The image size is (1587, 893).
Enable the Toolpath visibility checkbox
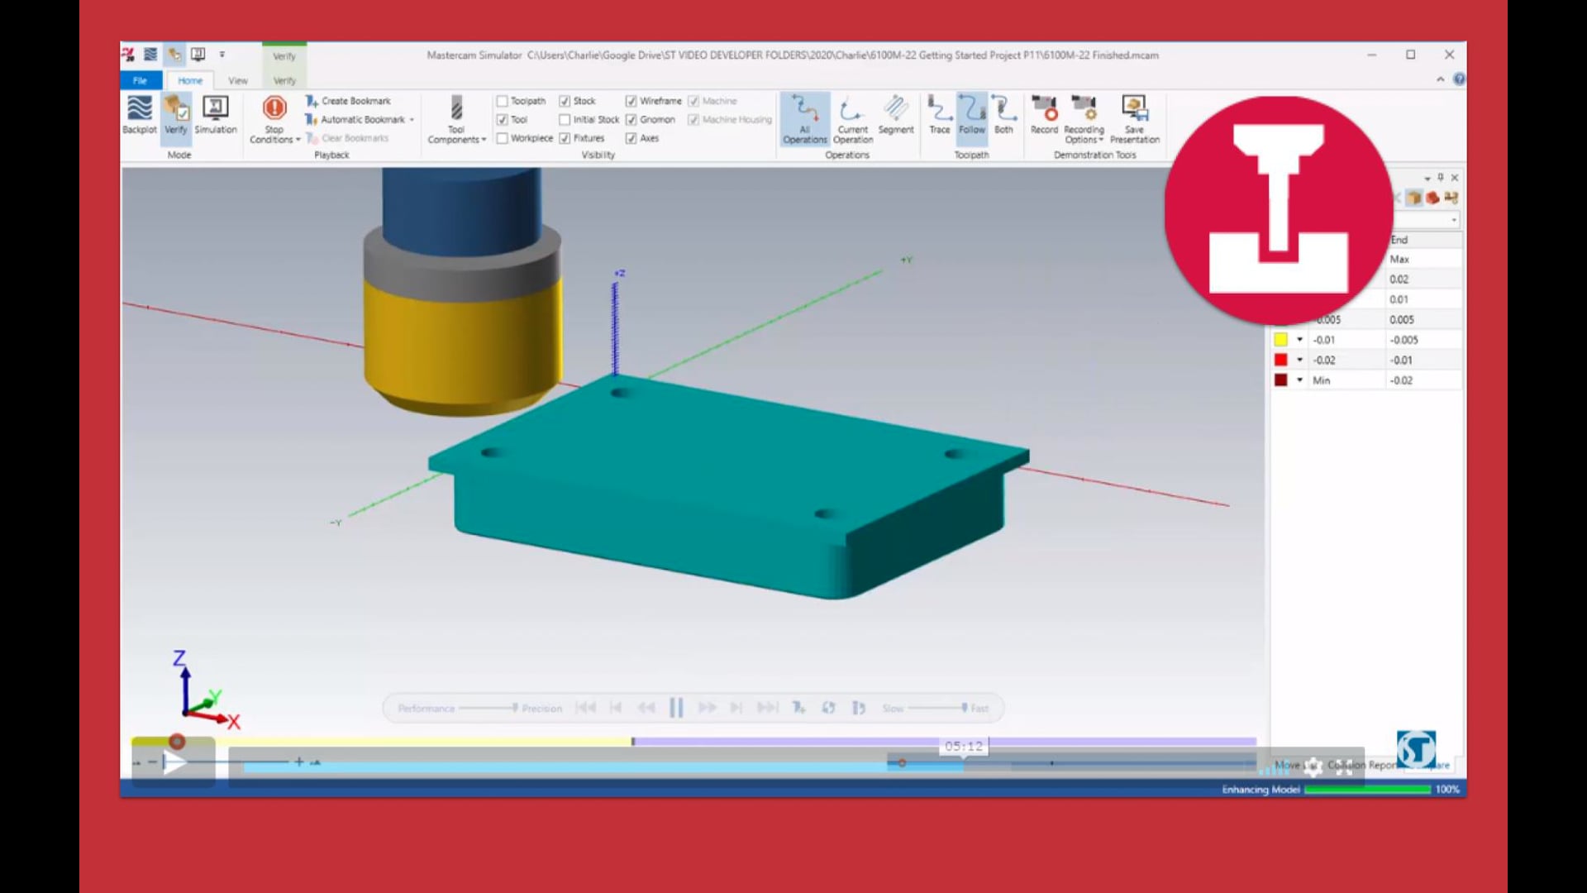[502, 101]
